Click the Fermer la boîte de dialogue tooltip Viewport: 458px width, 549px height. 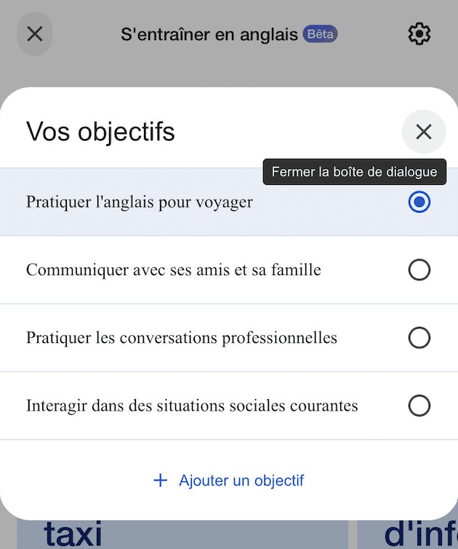point(354,173)
